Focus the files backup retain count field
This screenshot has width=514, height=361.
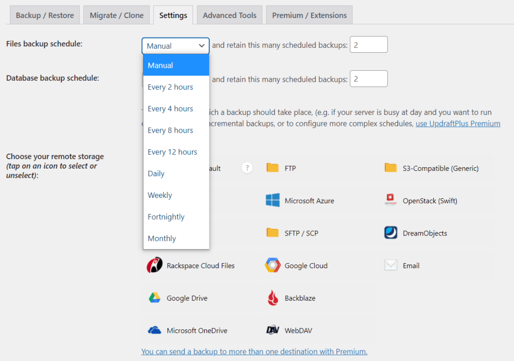369,45
